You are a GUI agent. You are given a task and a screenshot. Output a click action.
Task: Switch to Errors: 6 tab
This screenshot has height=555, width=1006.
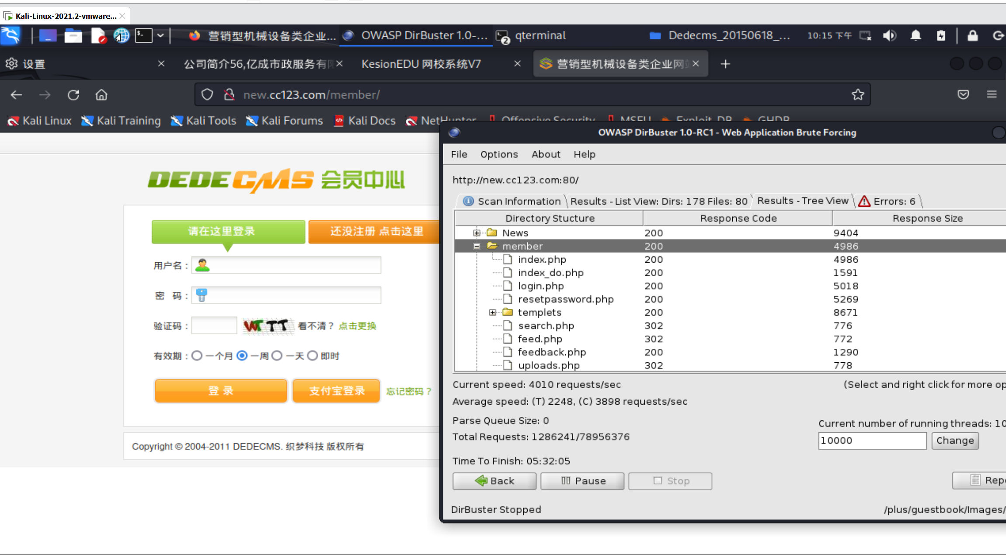pyautogui.click(x=888, y=201)
